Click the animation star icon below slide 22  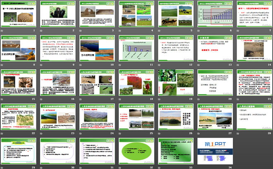2,134
